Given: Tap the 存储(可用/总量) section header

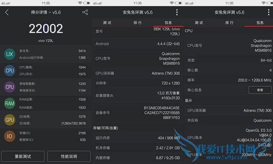Looking at the screenshot, I should (x=106, y=128).
